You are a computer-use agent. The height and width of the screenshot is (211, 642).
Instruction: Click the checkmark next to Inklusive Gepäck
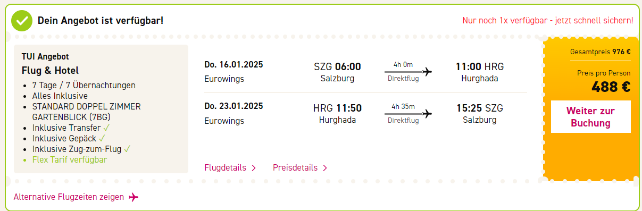click(102, 139)
